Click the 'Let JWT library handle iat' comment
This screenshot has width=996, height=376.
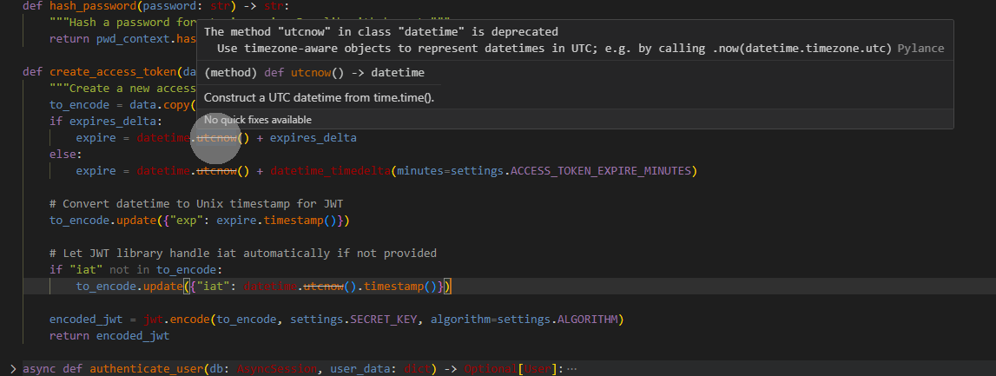pyautogui.click(x=242, y=254)
